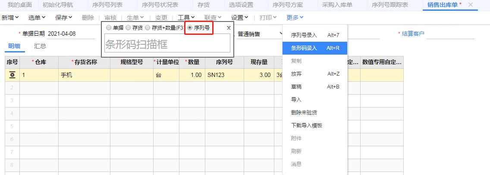Viewport: 490px width, 175px height.
Task: Click the row insert icon in row 1
Action: pos(12,75)
